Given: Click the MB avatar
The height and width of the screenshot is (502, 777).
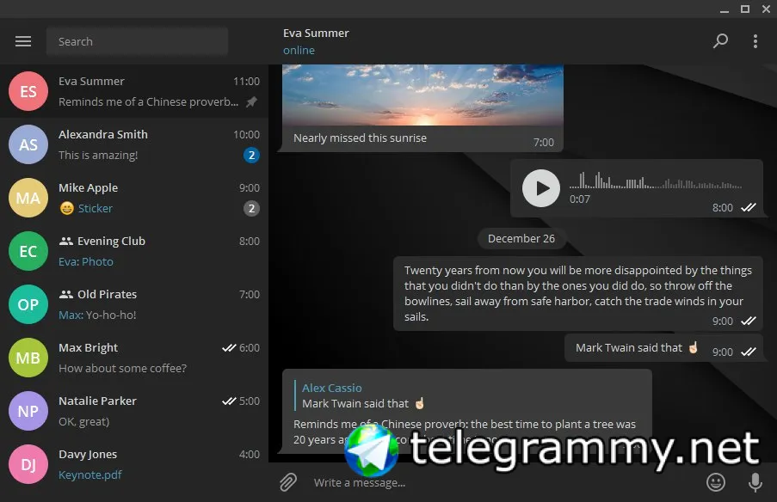Looking at the screenshot, I should pyautogui.click(x=28, y=358).
